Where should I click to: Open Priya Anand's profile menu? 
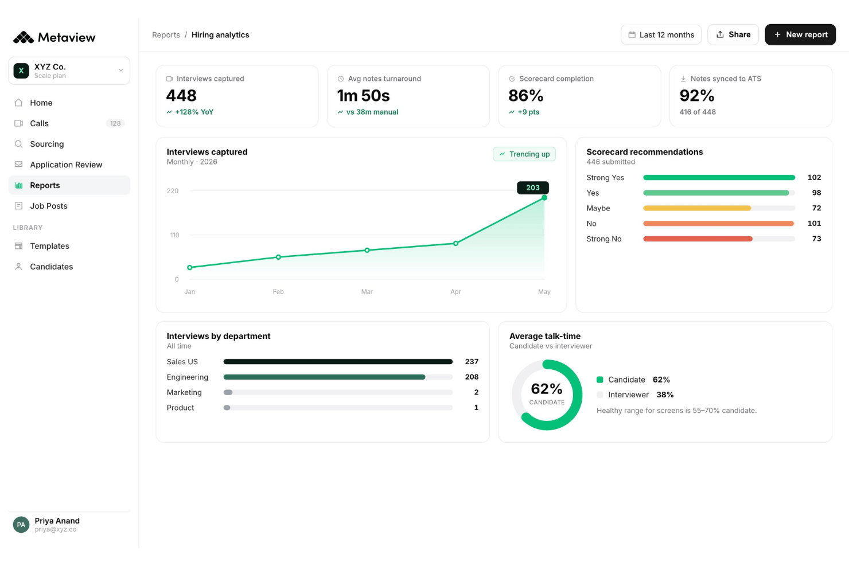point(69,525)
